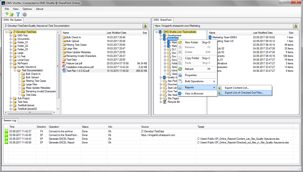The height and width of the screenshot is (172, 303).
Task: Click the file system path input field
Action: pyautogui.click(x=72, y=26)
